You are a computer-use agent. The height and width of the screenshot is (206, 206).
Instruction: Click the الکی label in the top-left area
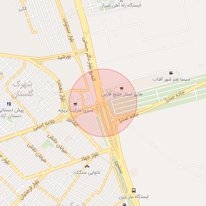(23, 9)
